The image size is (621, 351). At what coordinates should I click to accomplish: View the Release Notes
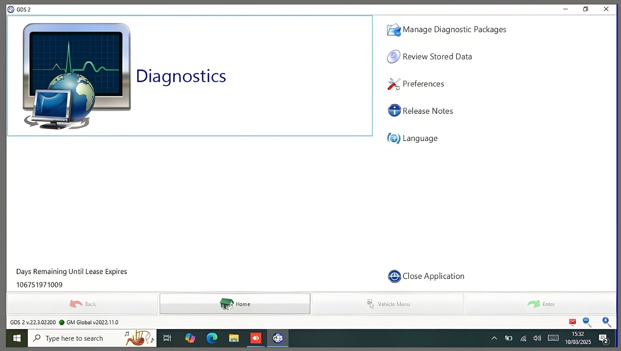tap(427, 111)
